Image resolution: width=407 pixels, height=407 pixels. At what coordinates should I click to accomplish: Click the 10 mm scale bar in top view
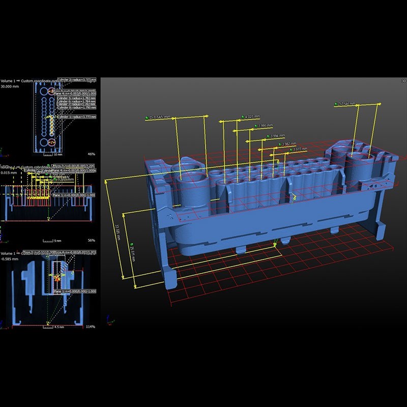(x=53, y=155)
